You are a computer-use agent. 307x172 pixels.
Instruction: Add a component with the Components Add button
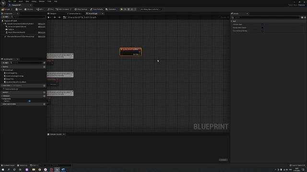[5, 17]
